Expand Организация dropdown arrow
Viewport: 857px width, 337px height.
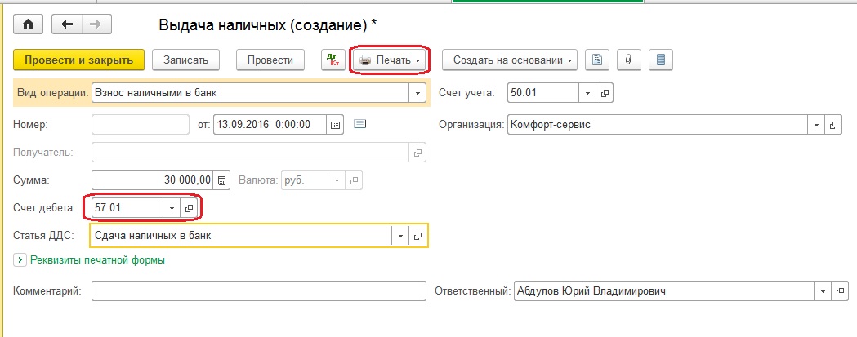(x=816, y=125)
